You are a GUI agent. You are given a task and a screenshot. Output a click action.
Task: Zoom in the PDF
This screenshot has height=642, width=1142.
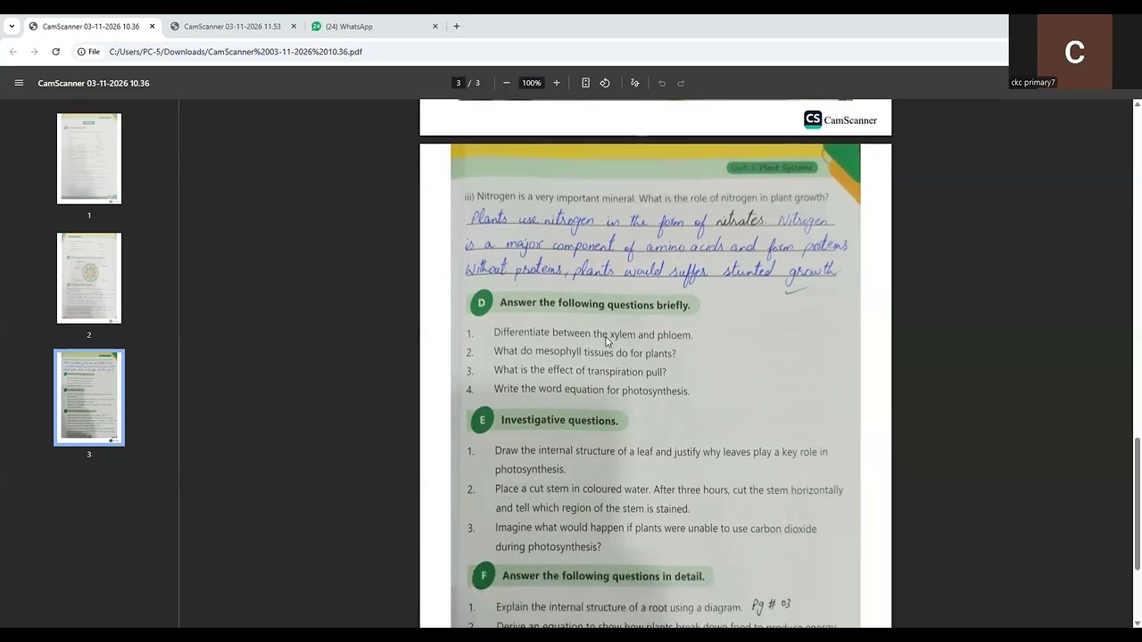pos(557,83)
